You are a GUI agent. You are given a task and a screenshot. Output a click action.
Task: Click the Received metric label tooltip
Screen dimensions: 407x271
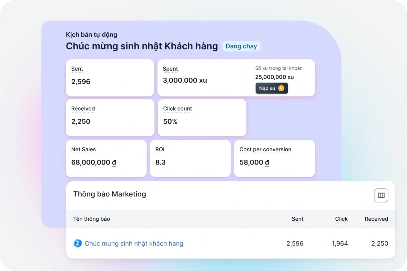pos(83,109)
